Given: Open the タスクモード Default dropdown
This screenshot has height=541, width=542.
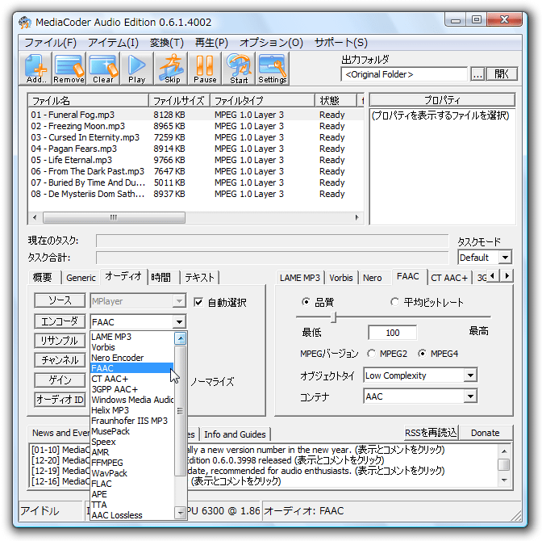Looking at the screenshot, I should click(x=484, y=258).
